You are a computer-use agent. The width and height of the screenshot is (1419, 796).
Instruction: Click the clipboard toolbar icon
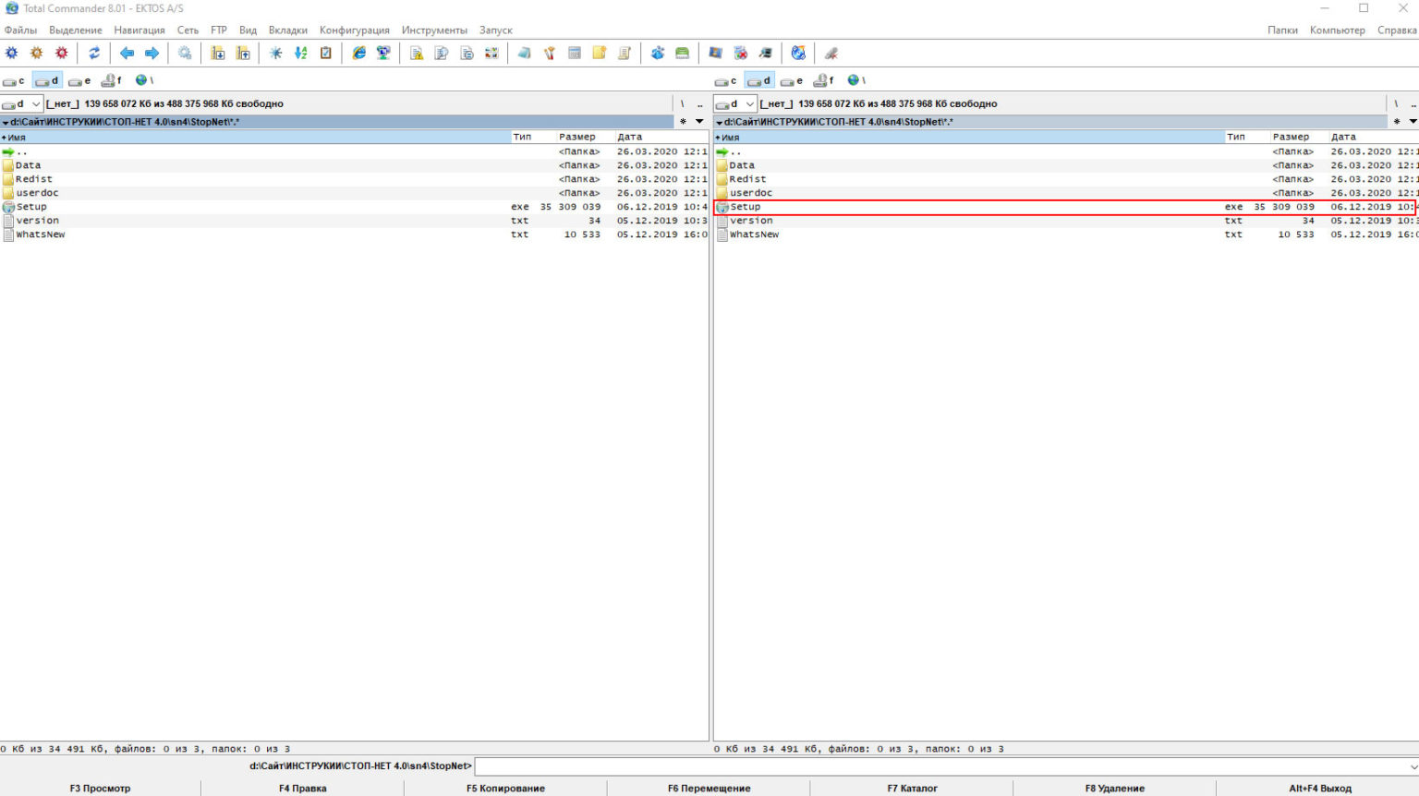(x=325, y=54)
